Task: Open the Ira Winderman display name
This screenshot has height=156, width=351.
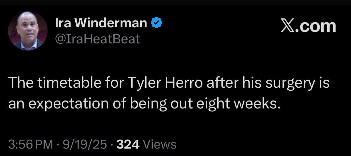Action: (101, 23)
